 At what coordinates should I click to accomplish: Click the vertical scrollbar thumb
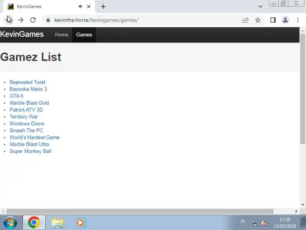[x=303, y=89]
